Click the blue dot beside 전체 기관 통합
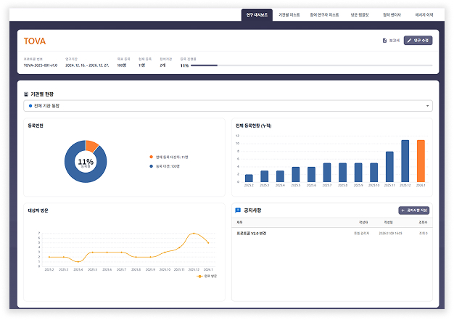454x320 pixels. click(30, 106)
